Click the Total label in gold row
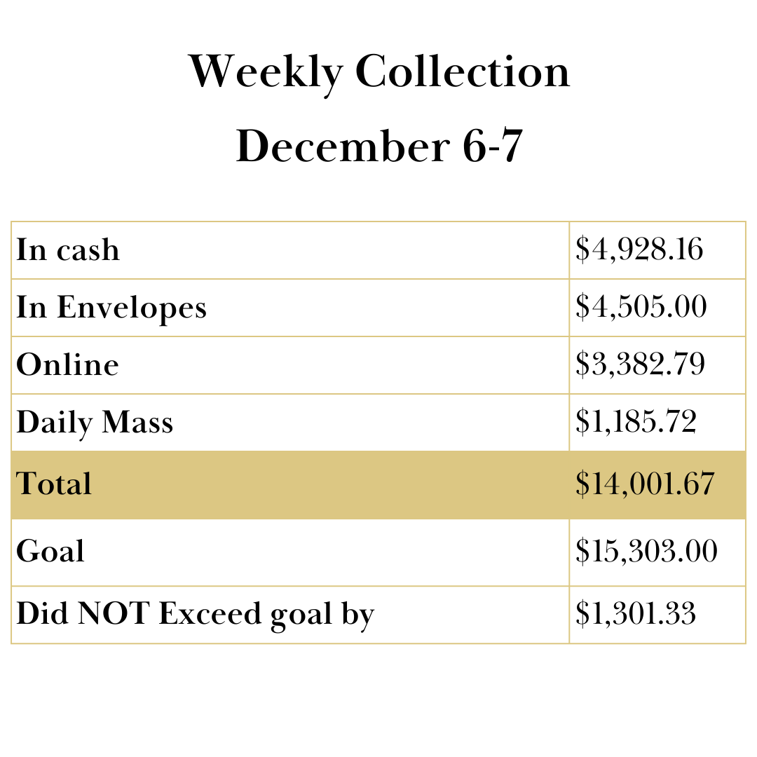 pos(54,484)
